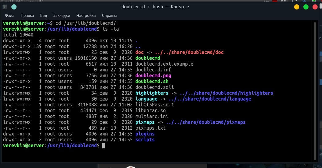The height and width of the screenshot is (168, 322).
Task: Click 'pixmaps.txt' file name
Action: click(x=150, y=128)
